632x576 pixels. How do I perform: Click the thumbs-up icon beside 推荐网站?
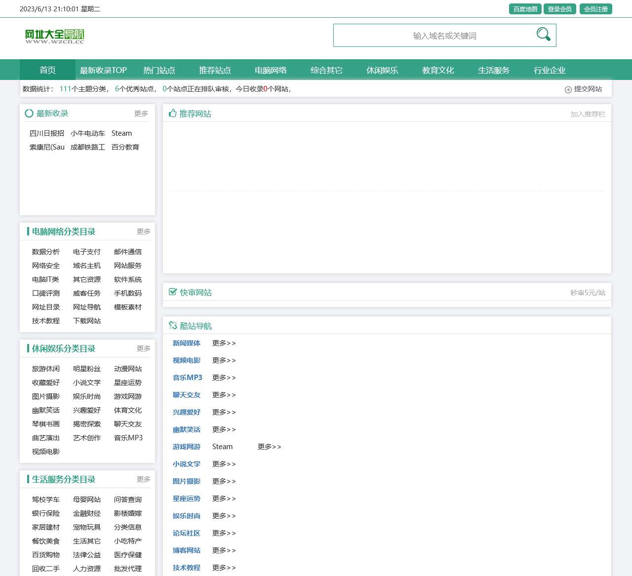[172, 114]
